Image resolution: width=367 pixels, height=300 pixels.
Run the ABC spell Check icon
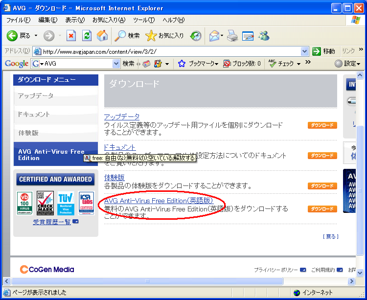(x=273, y=64)
